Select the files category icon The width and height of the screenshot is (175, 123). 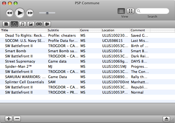6,24
